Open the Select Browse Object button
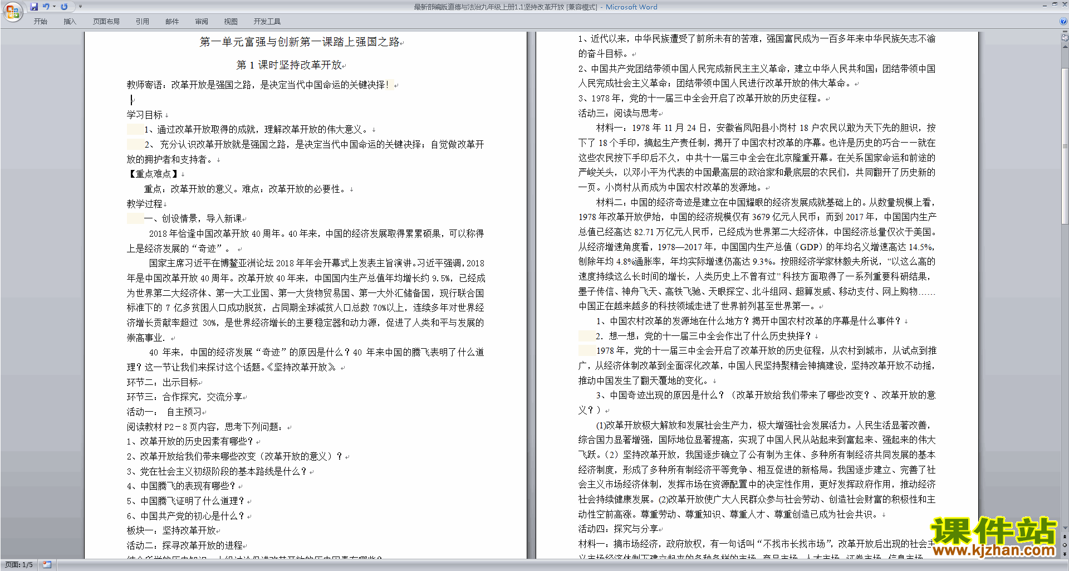This screenshot has height=571, width=1069. pyautogui.click(x=1065, y=545)
